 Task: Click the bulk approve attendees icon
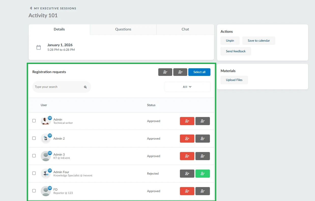(165, 72)
